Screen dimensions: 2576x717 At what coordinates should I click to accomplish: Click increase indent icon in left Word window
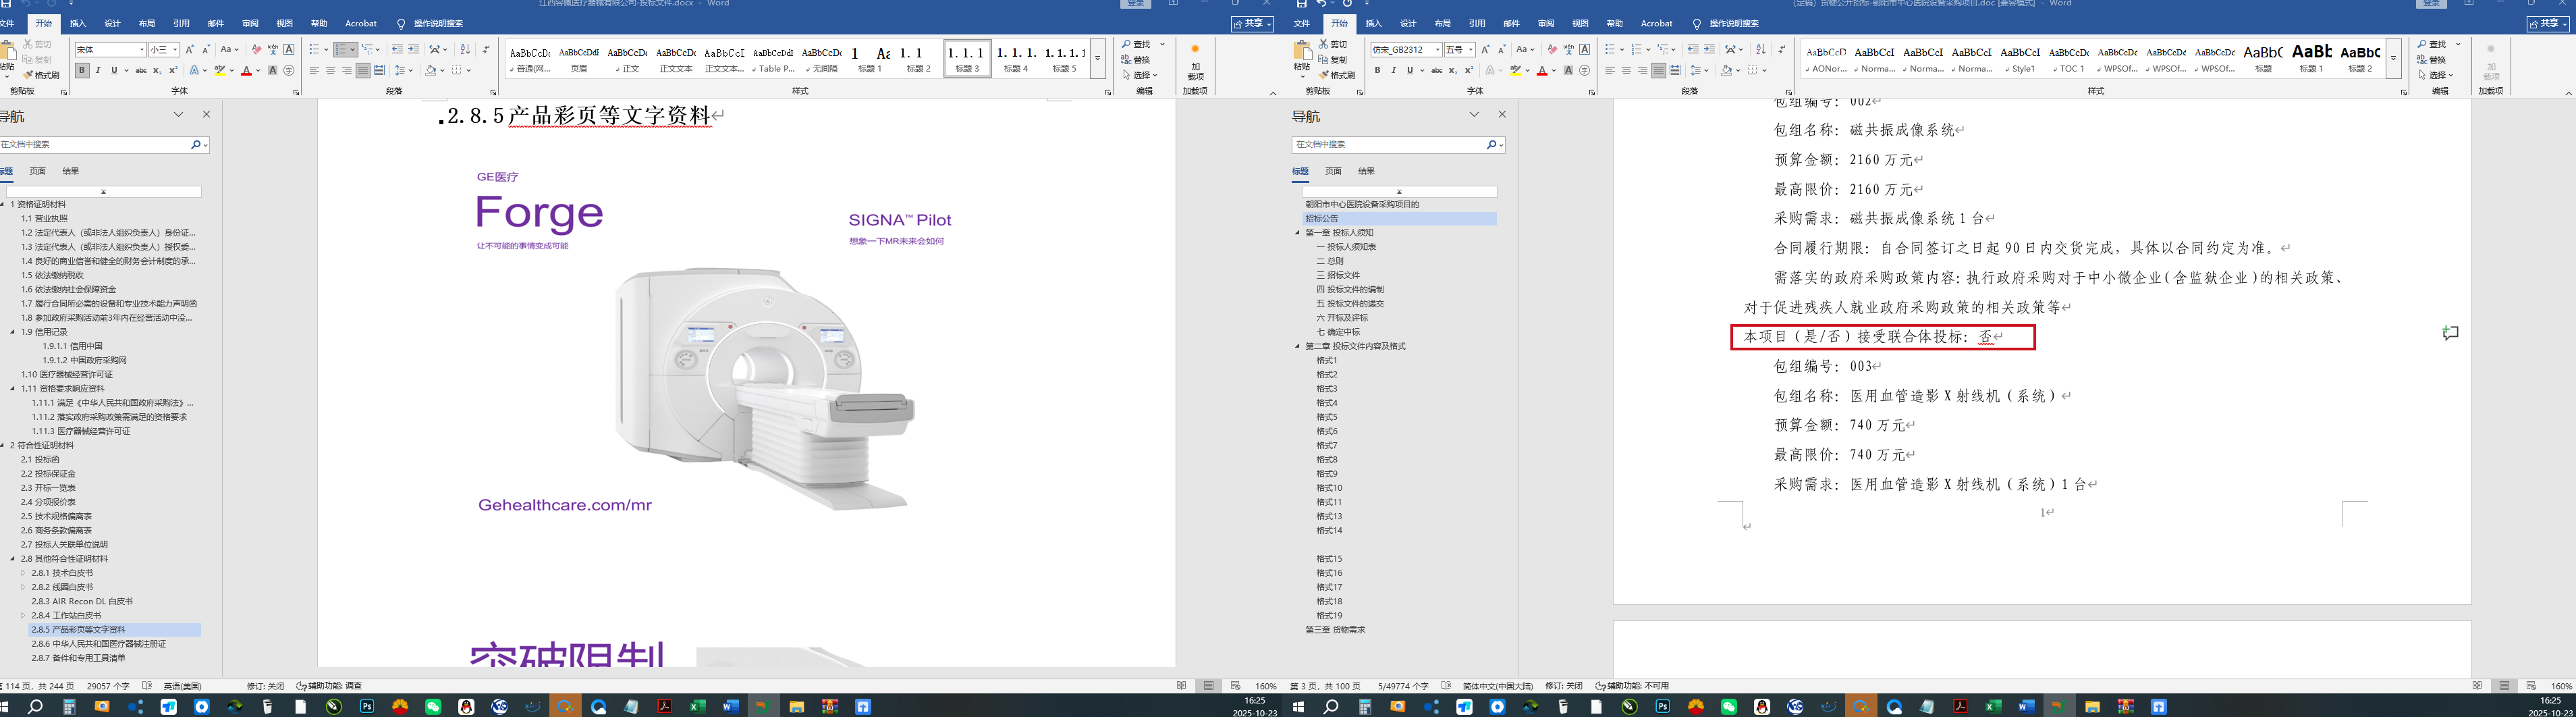point(413,49)
